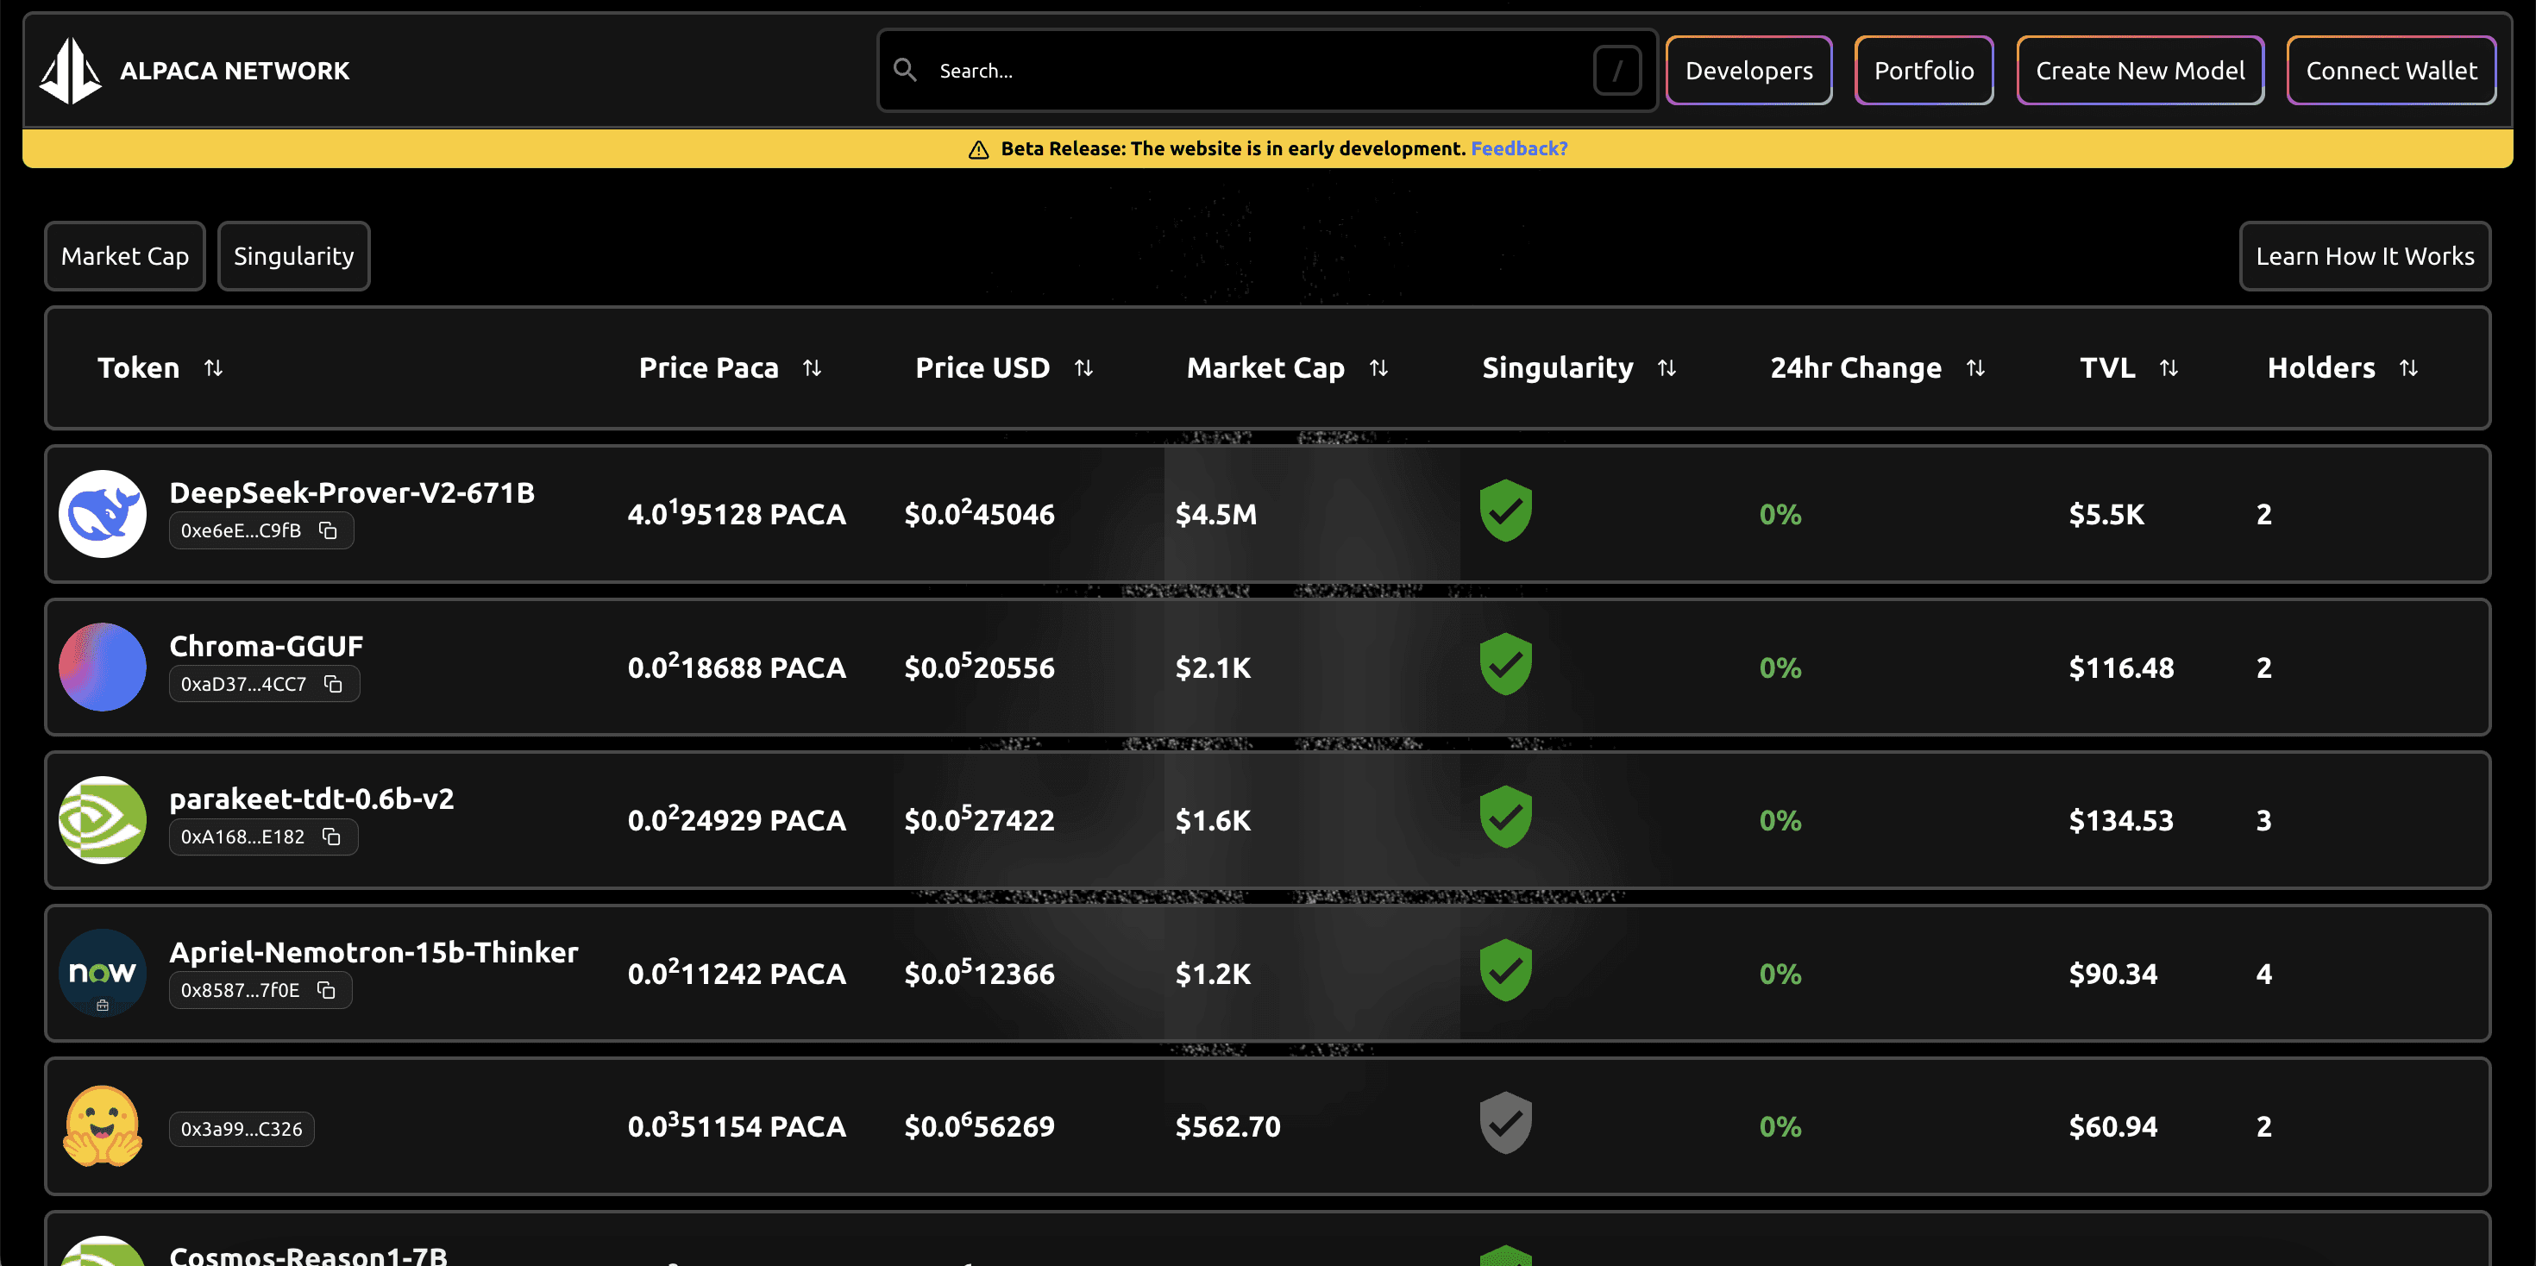Click the warning triangle in beta banner
Viewport: 2536px width, 1266px height.
point(978,150)
